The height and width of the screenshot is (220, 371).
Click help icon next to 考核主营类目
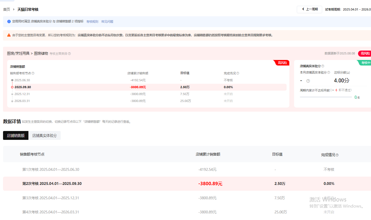pyautogui.click(x=69, y=54)
